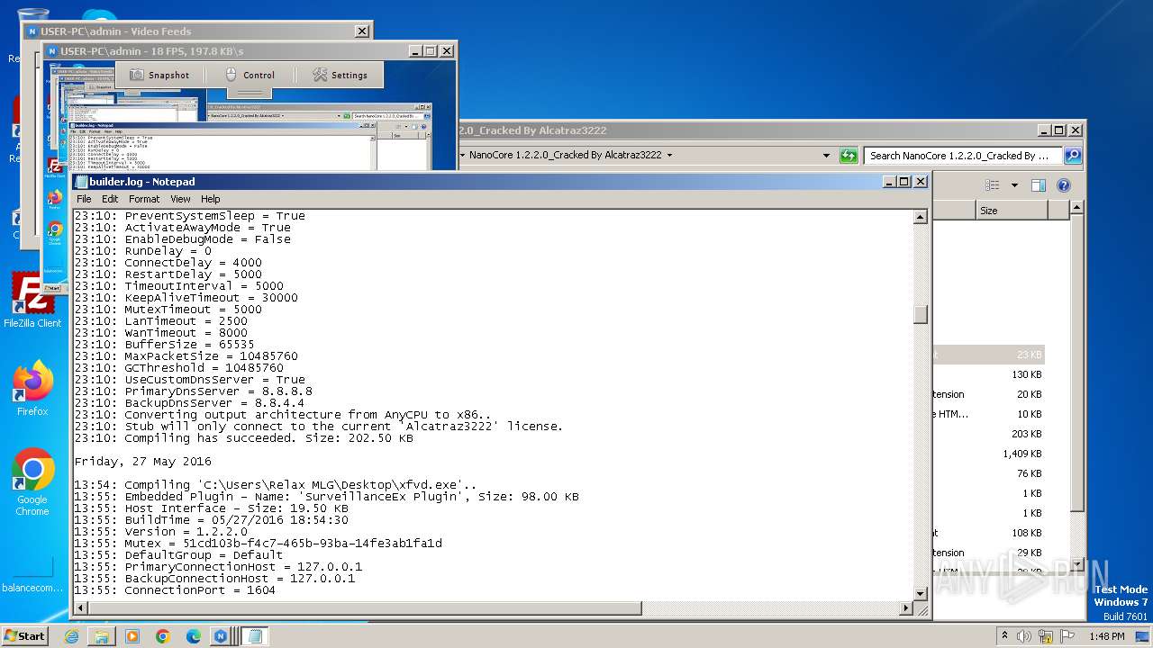Click the Search NanoCore input field

click(x=963, y=156)
